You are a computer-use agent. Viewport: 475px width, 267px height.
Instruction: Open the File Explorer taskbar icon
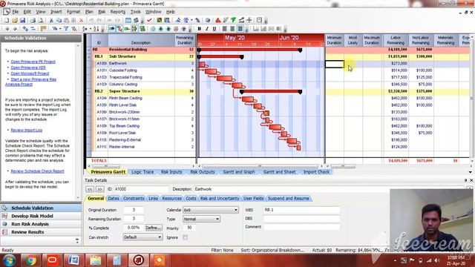click(x=95, y=260)
